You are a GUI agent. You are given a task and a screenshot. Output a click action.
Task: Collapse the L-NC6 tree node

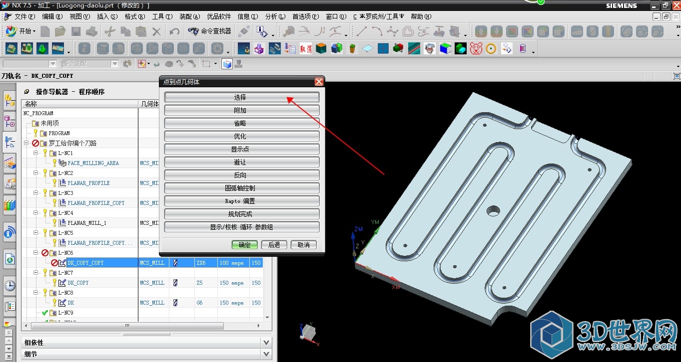click(36, 253)
